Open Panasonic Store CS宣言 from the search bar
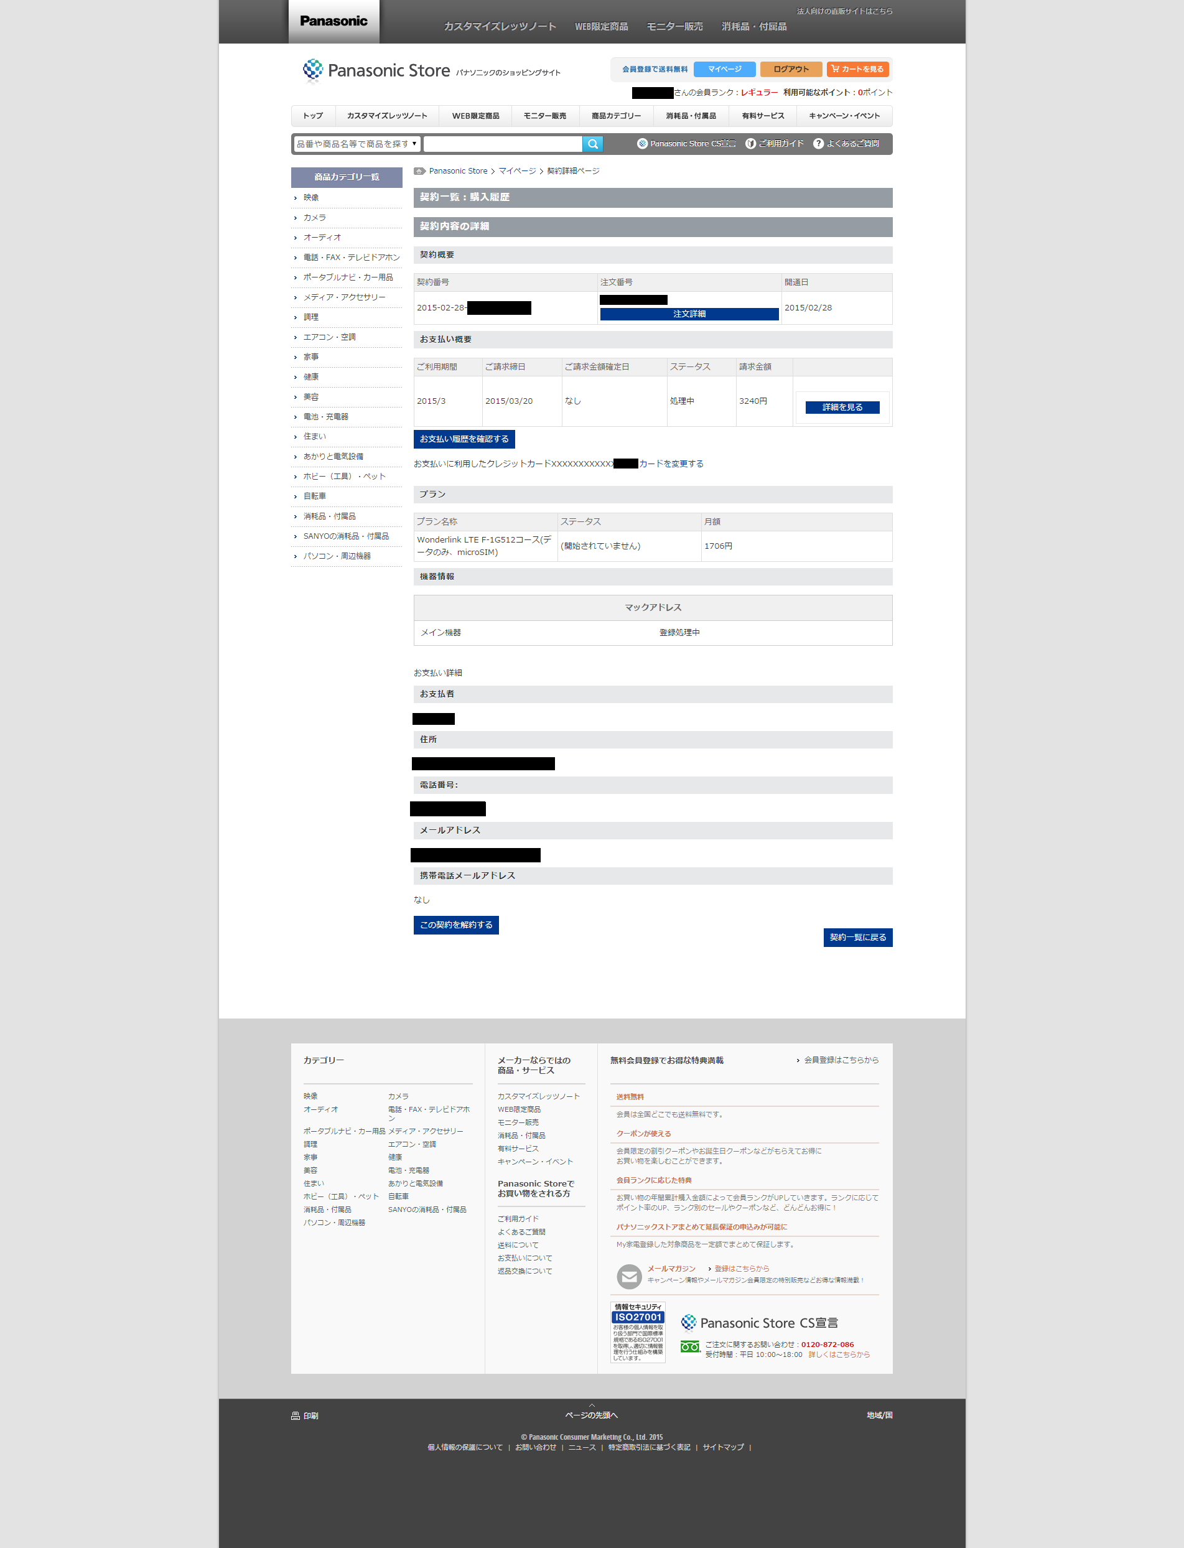1184x1548 pixels. point(686,144)
